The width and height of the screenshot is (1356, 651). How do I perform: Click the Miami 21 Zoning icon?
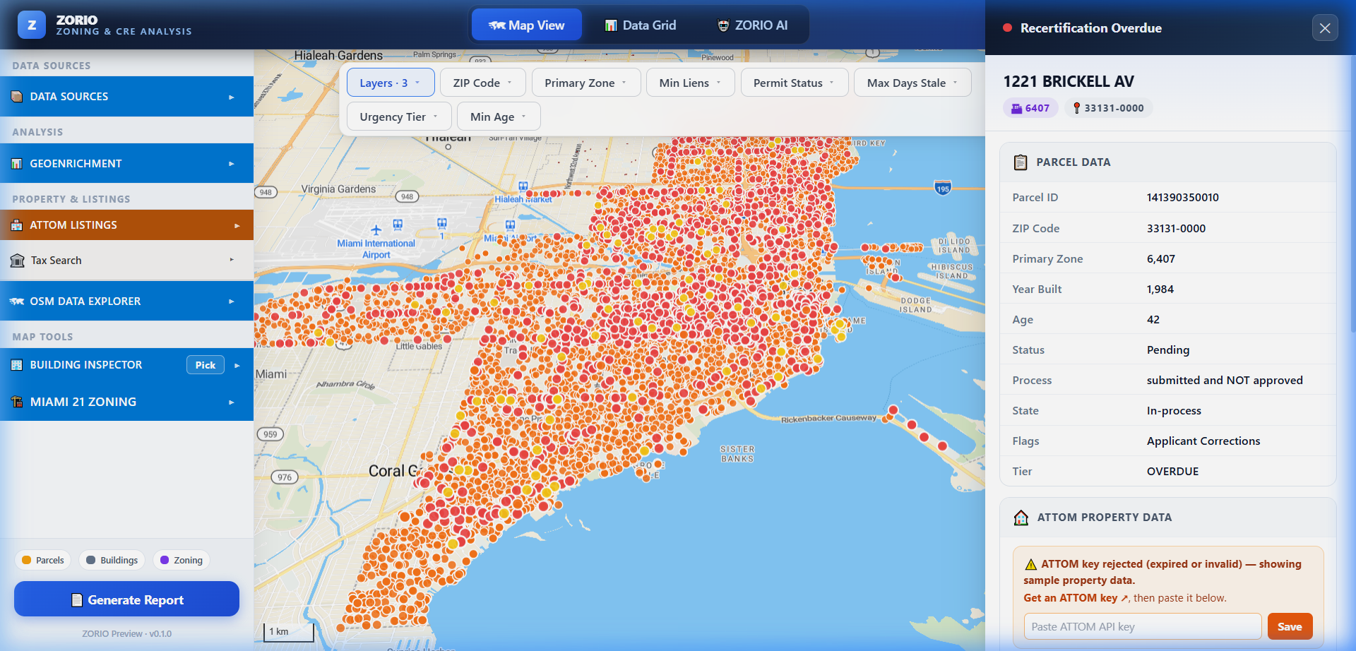click(x=17, y=402)
